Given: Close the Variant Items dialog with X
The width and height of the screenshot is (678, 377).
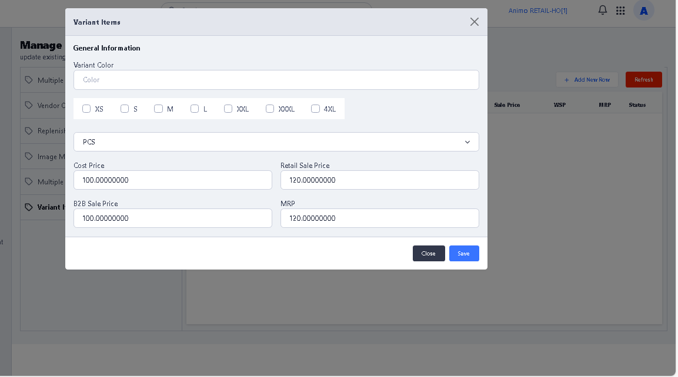Looking at the screenshot, I should pyautogui.click(x=474, y=22).
